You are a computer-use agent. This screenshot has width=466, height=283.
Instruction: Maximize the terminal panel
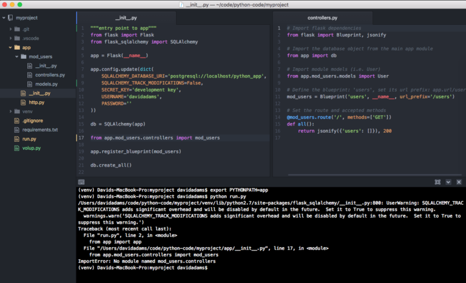437,182
